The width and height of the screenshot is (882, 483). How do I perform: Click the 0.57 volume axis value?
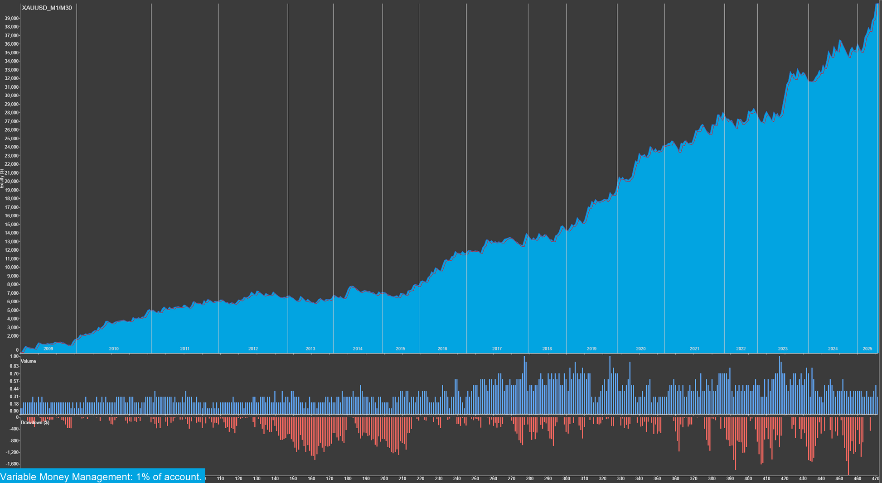[x=14, y=381]
